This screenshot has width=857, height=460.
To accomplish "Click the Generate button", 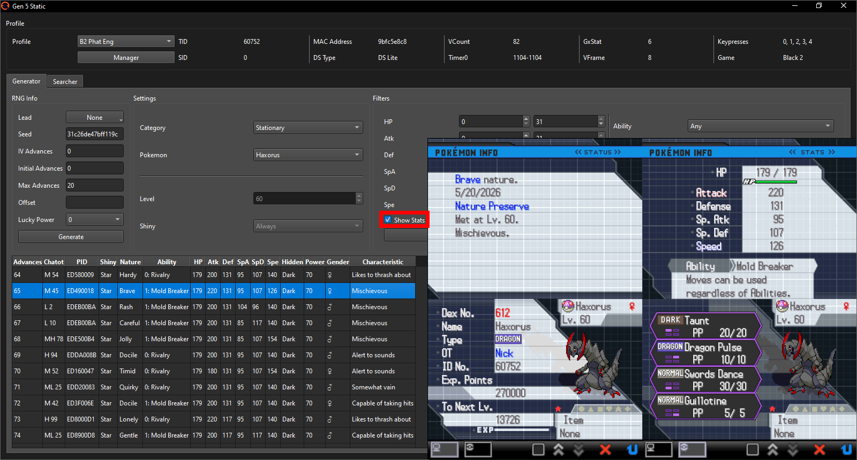I will 71,236.
